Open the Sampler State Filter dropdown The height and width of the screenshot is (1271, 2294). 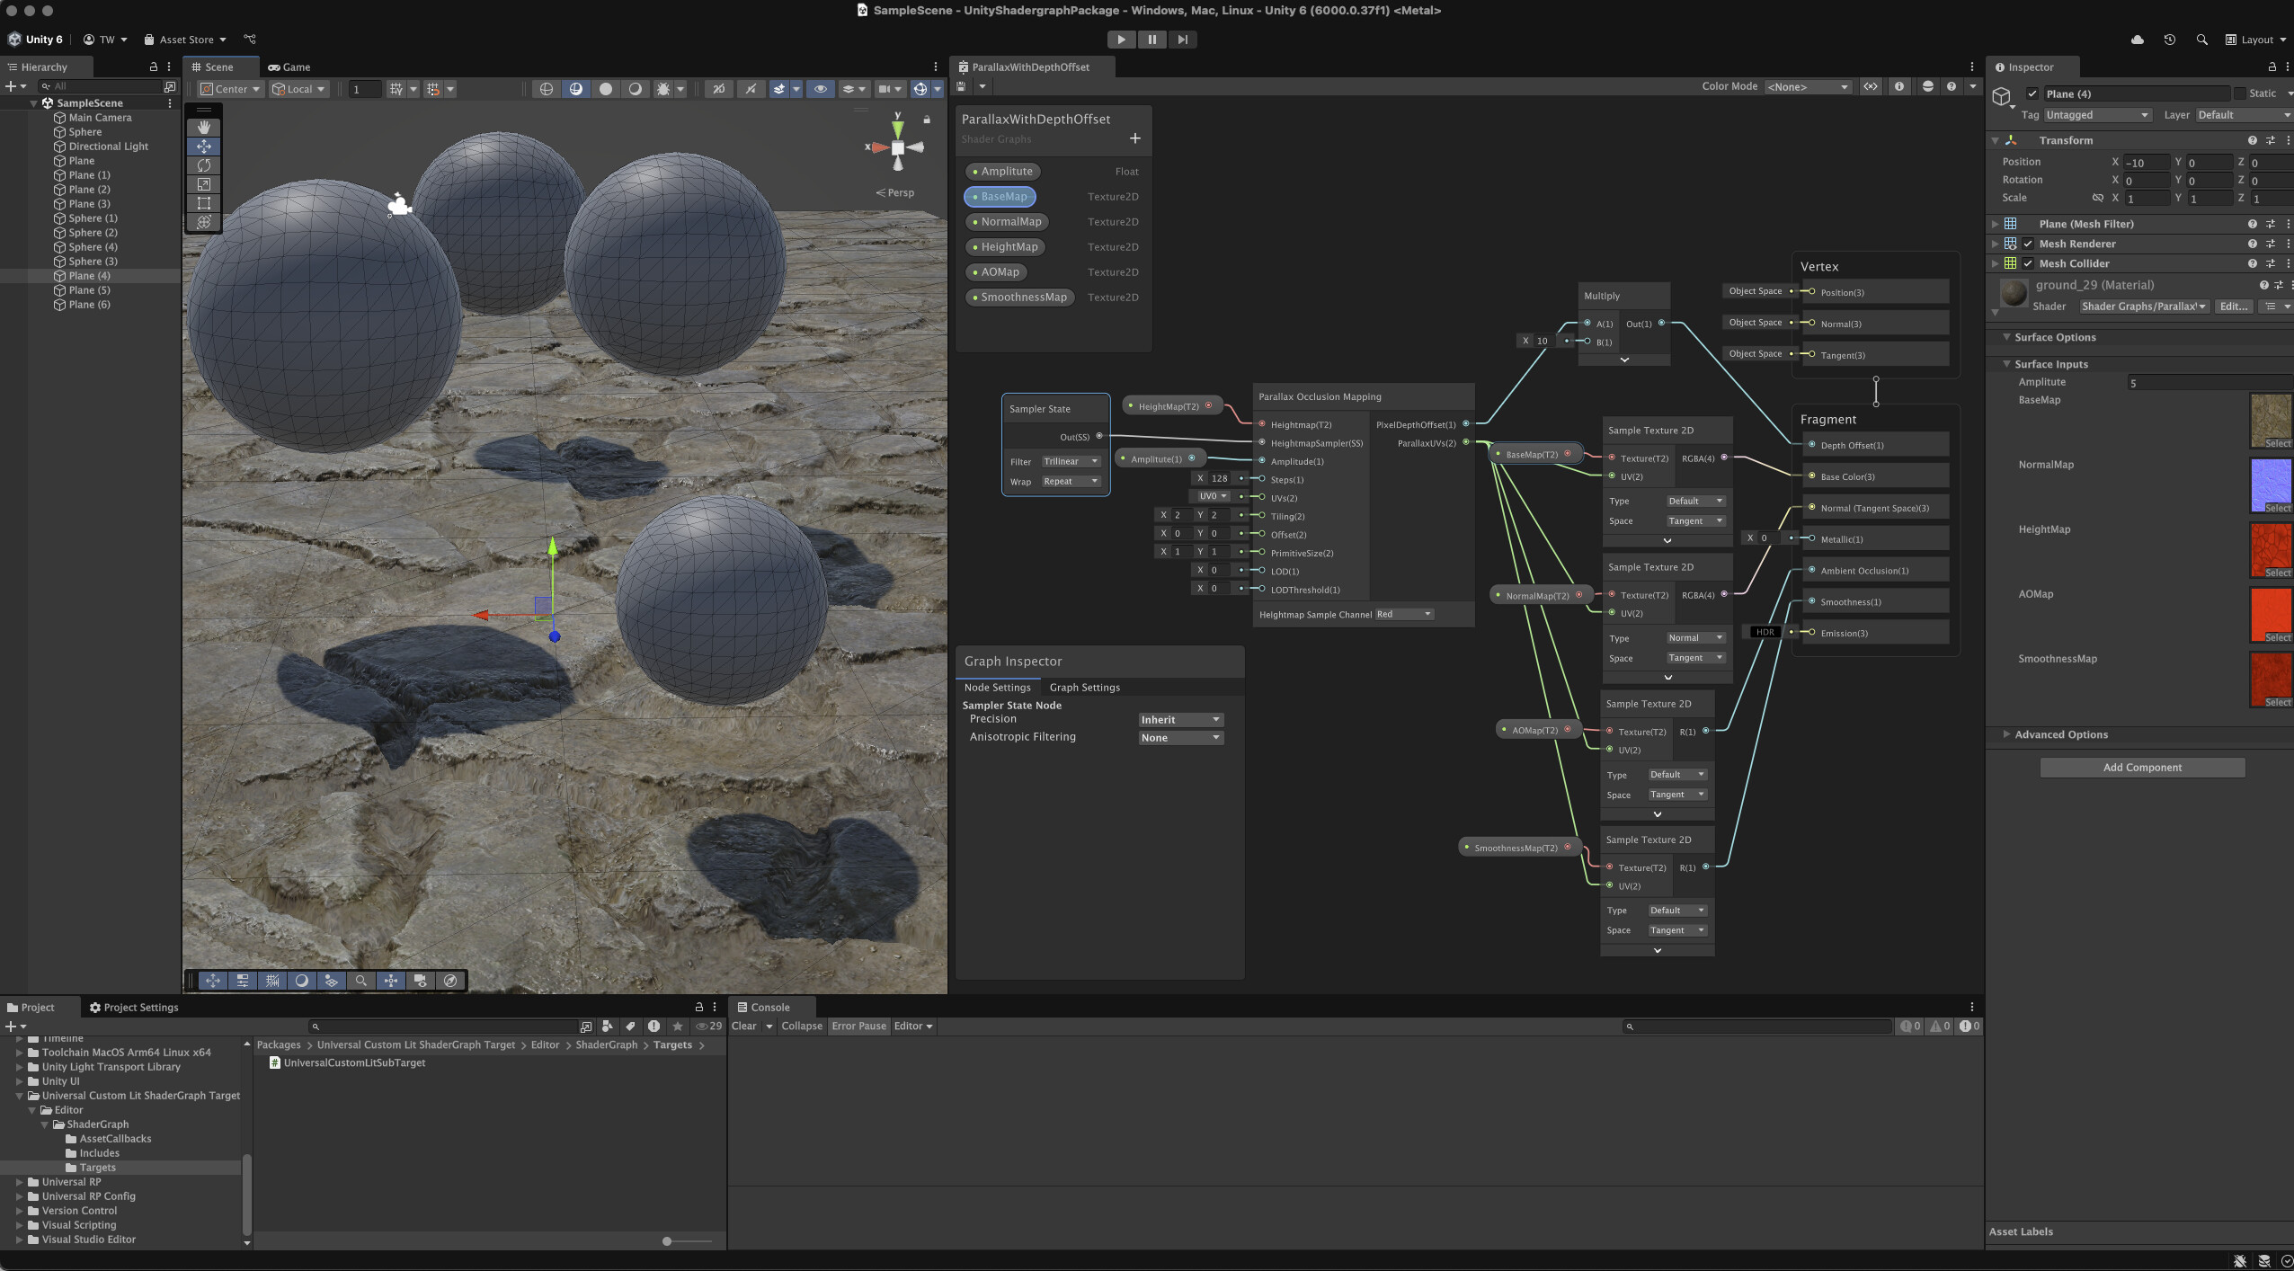1070,461
